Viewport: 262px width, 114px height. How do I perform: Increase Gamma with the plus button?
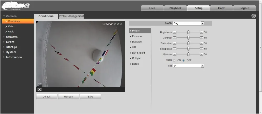point(202,54)
